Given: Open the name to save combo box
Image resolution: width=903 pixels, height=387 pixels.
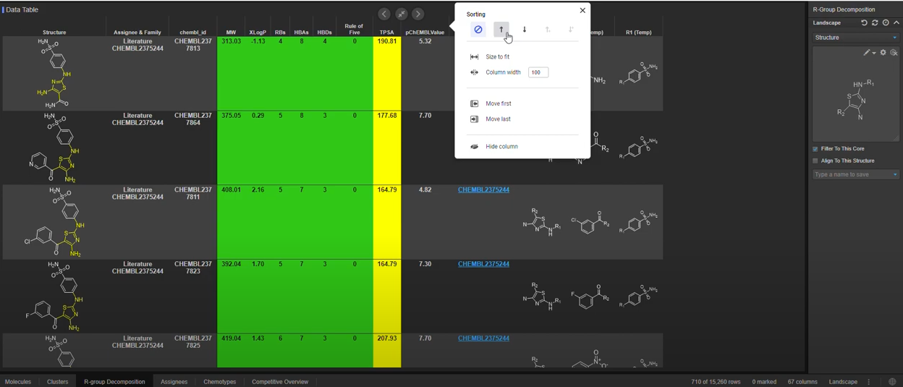Looking at the screenshot, I should coord(855,174).
